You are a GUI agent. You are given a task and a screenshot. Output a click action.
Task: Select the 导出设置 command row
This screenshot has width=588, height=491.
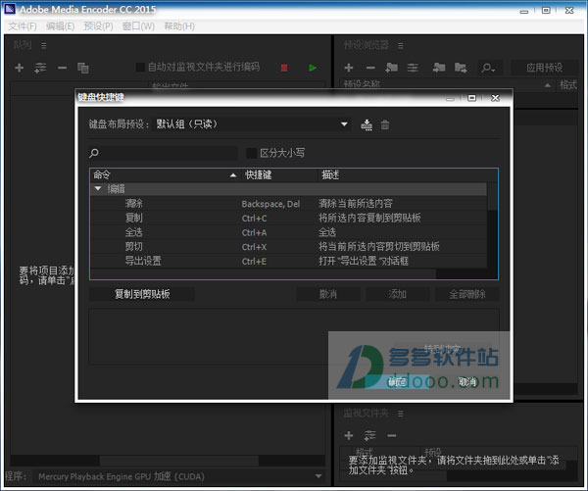pos(288,261)
